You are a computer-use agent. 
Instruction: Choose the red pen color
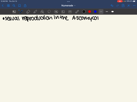[x=90, y=12]
